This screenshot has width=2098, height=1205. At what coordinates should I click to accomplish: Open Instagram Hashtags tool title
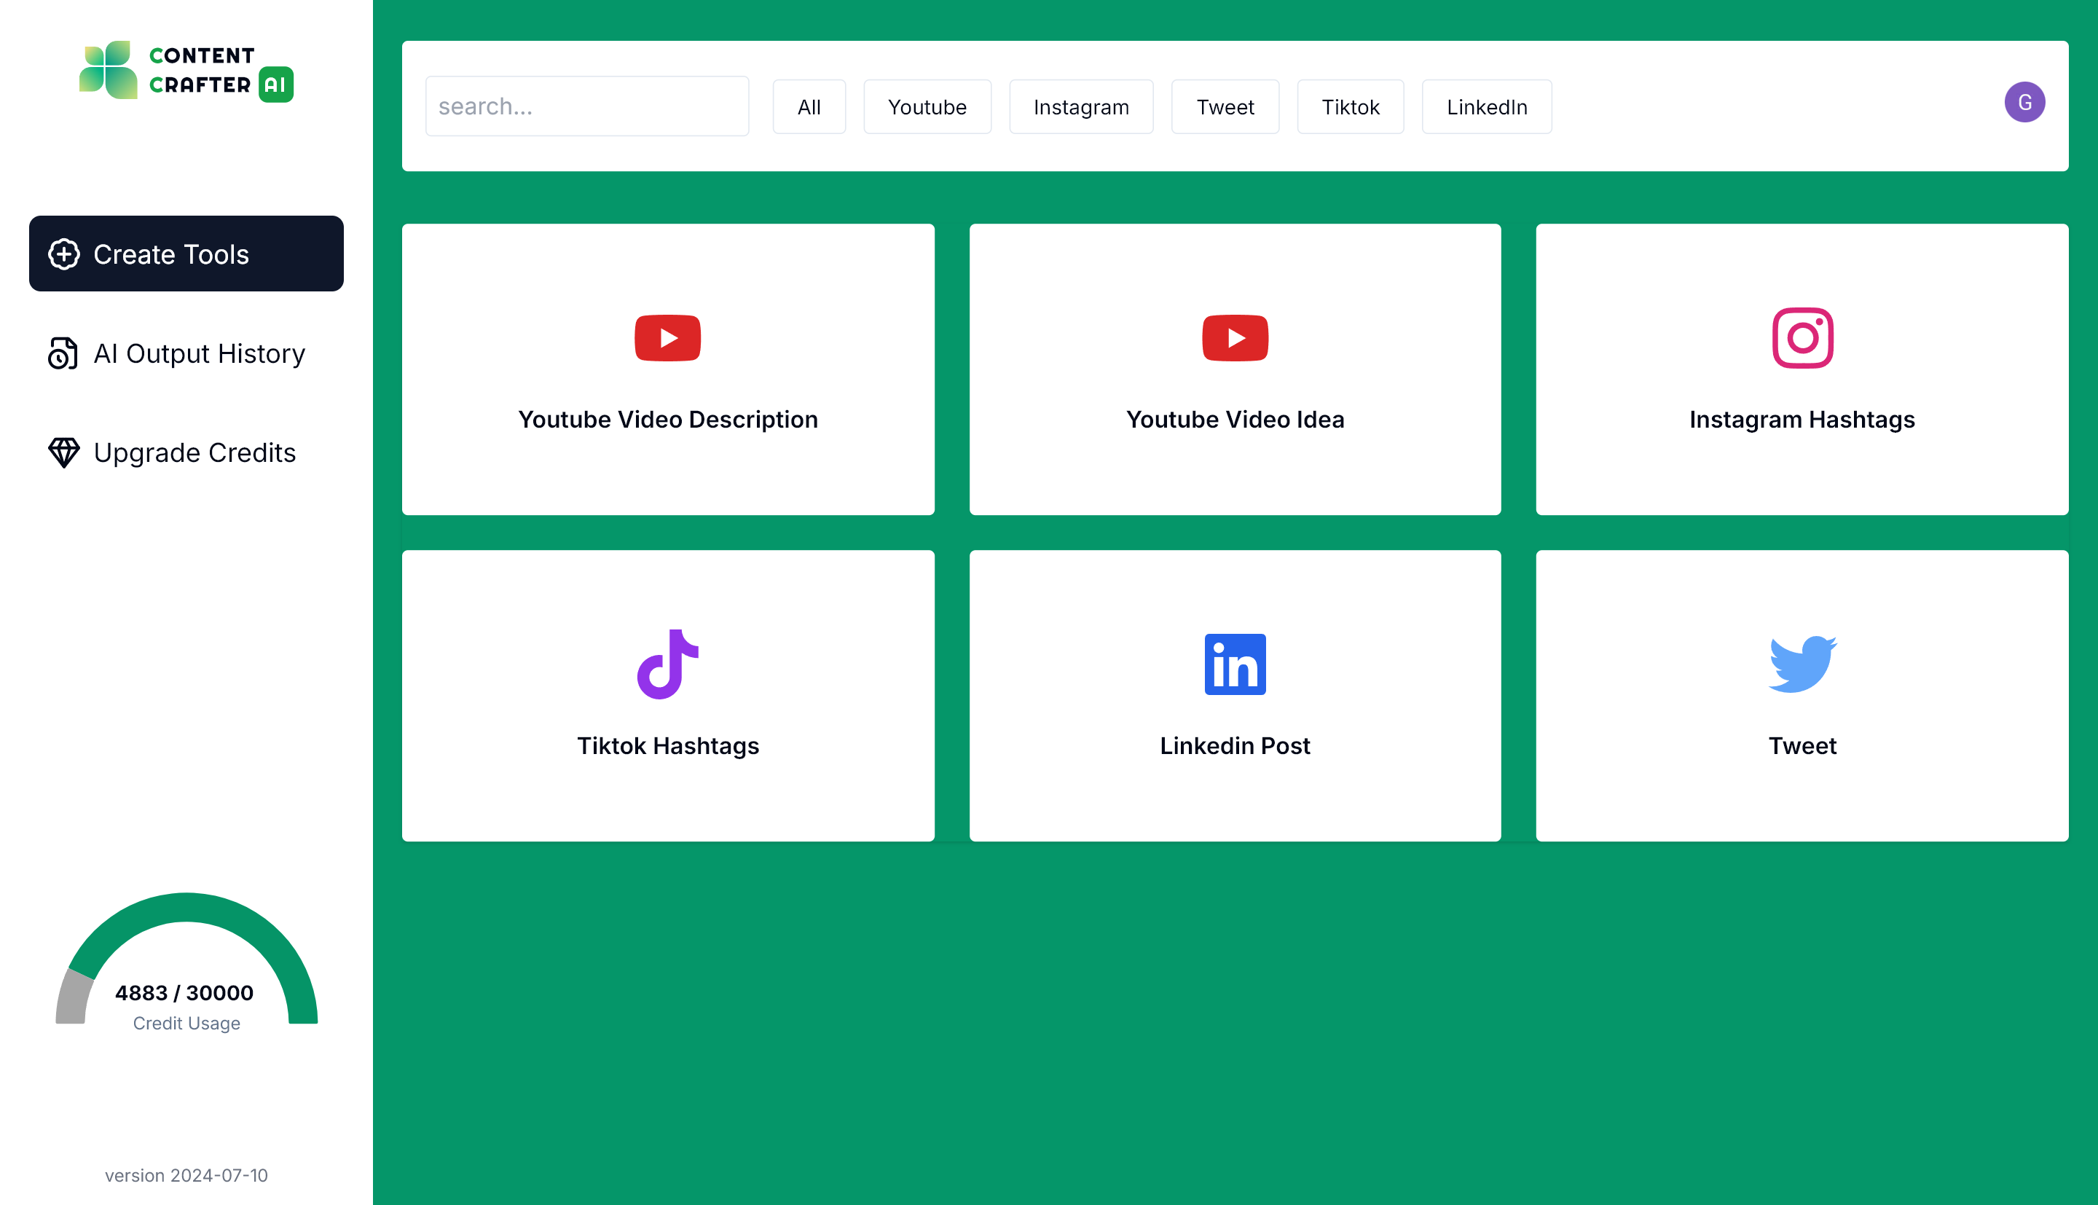pos(1802,420)
